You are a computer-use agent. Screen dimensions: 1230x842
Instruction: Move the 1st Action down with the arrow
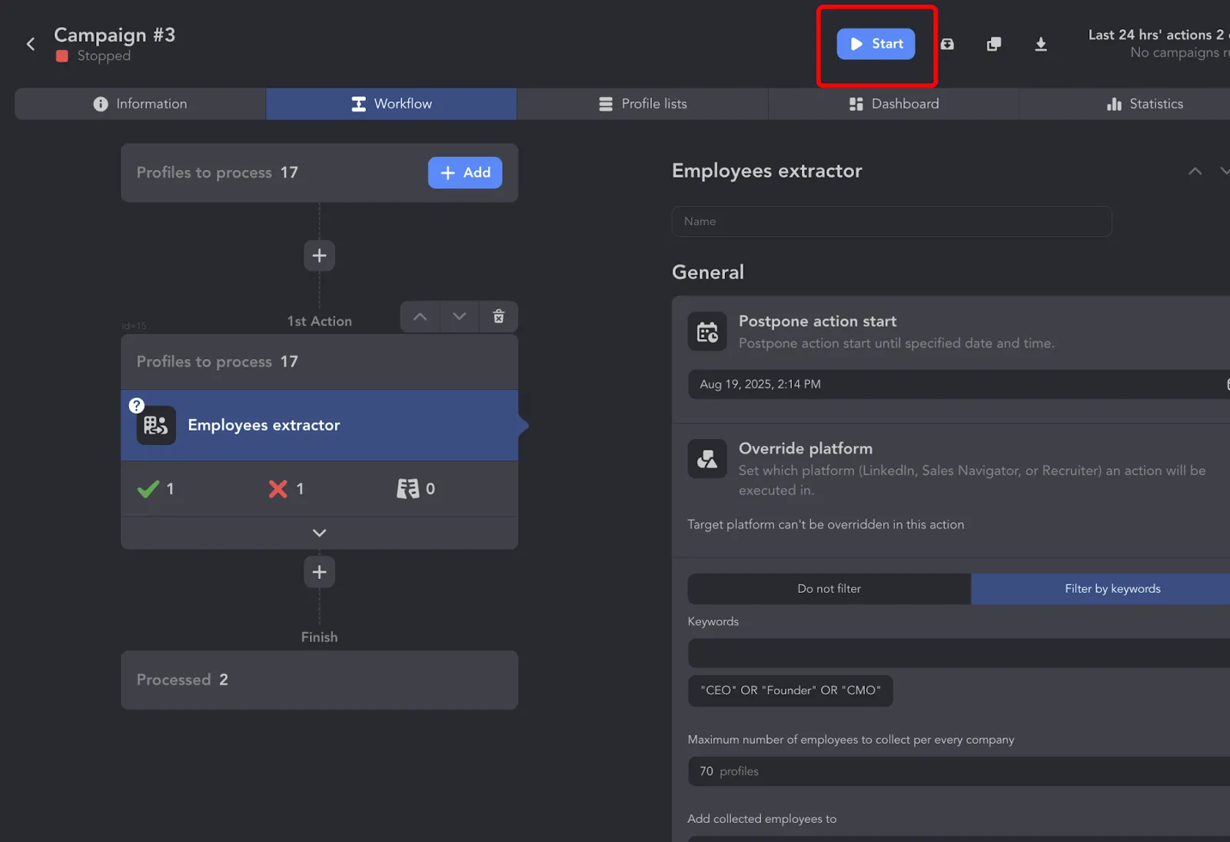point(460,317)
